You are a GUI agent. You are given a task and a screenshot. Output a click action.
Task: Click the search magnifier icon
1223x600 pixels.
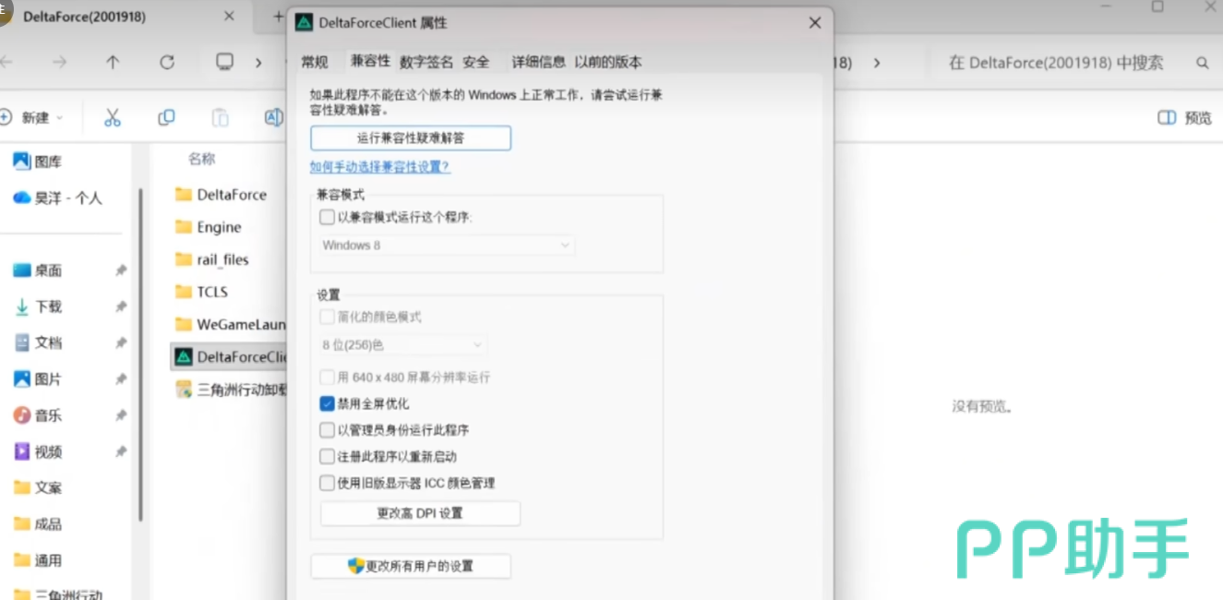click(x=1202, y=63)
